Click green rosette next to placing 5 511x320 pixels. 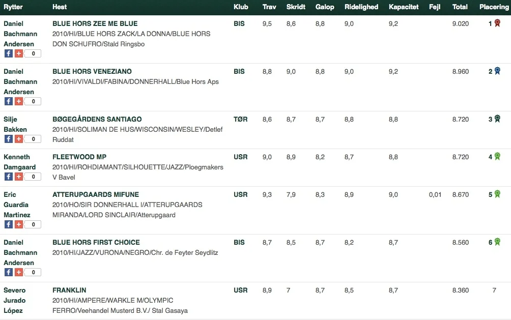click(x=497, y=194)
